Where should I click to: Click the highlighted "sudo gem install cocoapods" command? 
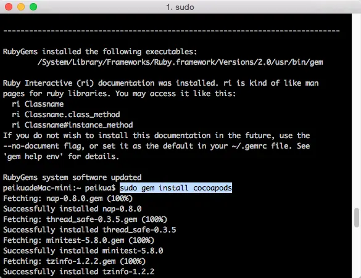(x=176, y=188)
